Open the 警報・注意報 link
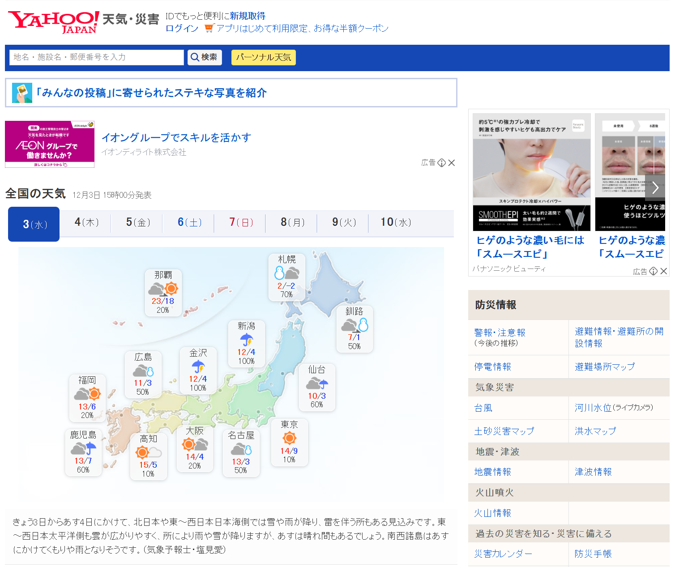The image size is (675, 567). pyautogui.click(x=500, y=333)
